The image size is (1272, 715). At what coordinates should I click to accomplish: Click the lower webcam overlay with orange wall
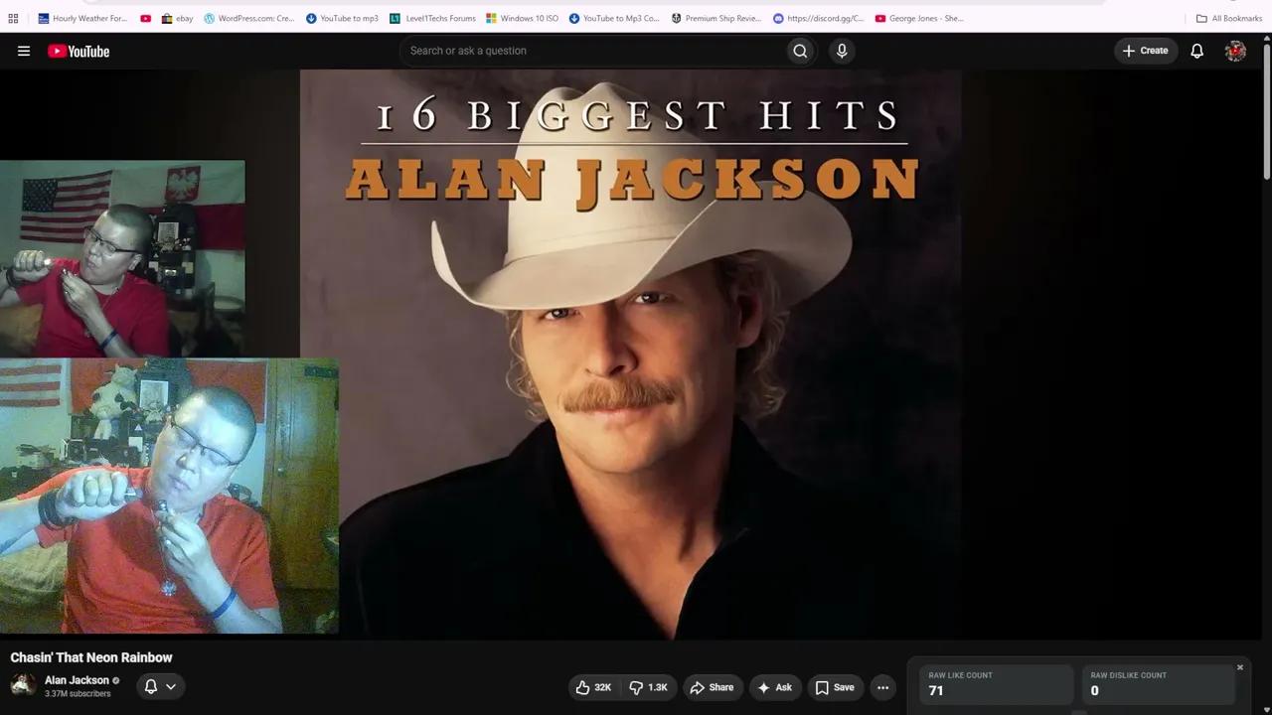(x=169, y=497)
